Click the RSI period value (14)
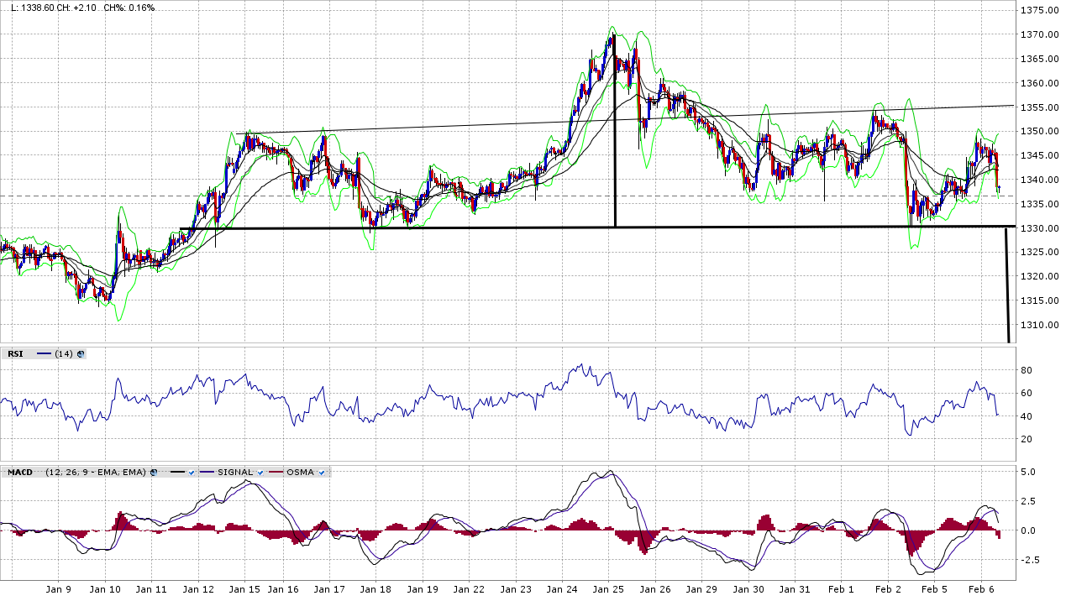The image size is (1066, 601). [x=63, y=354]
